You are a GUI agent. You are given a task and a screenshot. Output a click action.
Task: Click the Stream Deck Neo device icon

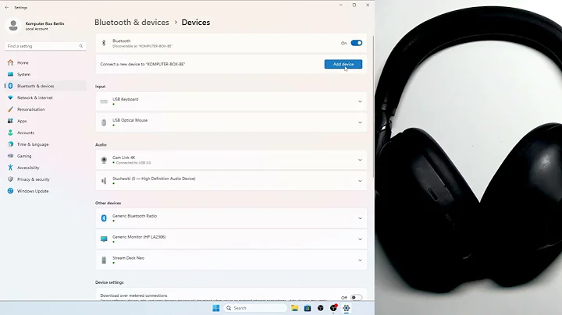(x=104, y=260)
